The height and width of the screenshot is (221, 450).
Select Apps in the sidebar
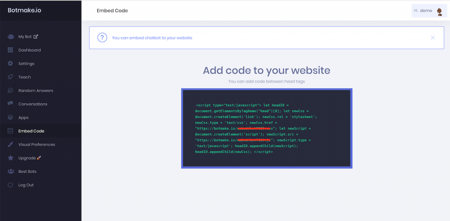41,118
